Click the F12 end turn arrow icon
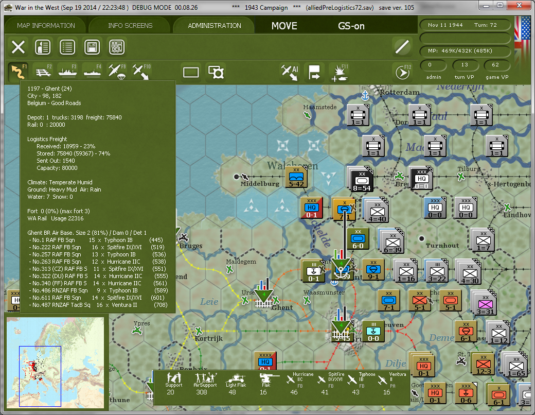This screenshot has height=415, width=535. click(x=403, y=73)
